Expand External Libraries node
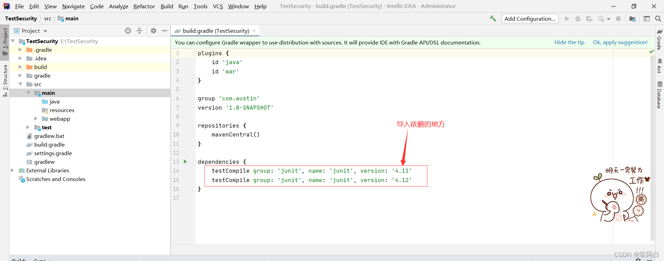664x261 pixels. 13,170
